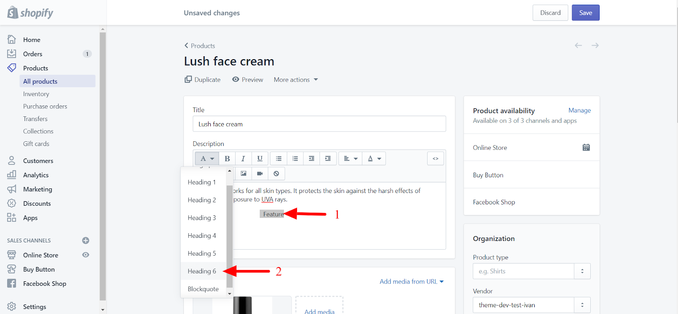Select Heading 5 from formatting list

[204, 253]
